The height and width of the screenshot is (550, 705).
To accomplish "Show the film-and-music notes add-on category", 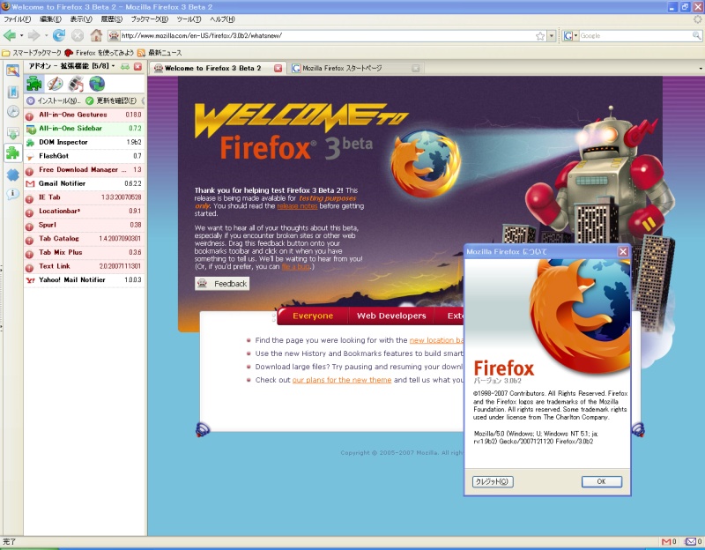I will pos(76,84).
